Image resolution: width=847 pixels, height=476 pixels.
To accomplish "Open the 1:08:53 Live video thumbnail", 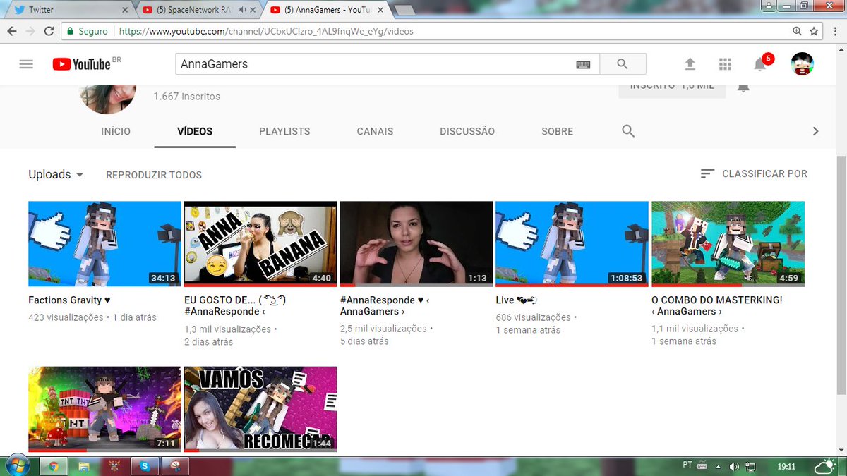I will tap(572, 244).
